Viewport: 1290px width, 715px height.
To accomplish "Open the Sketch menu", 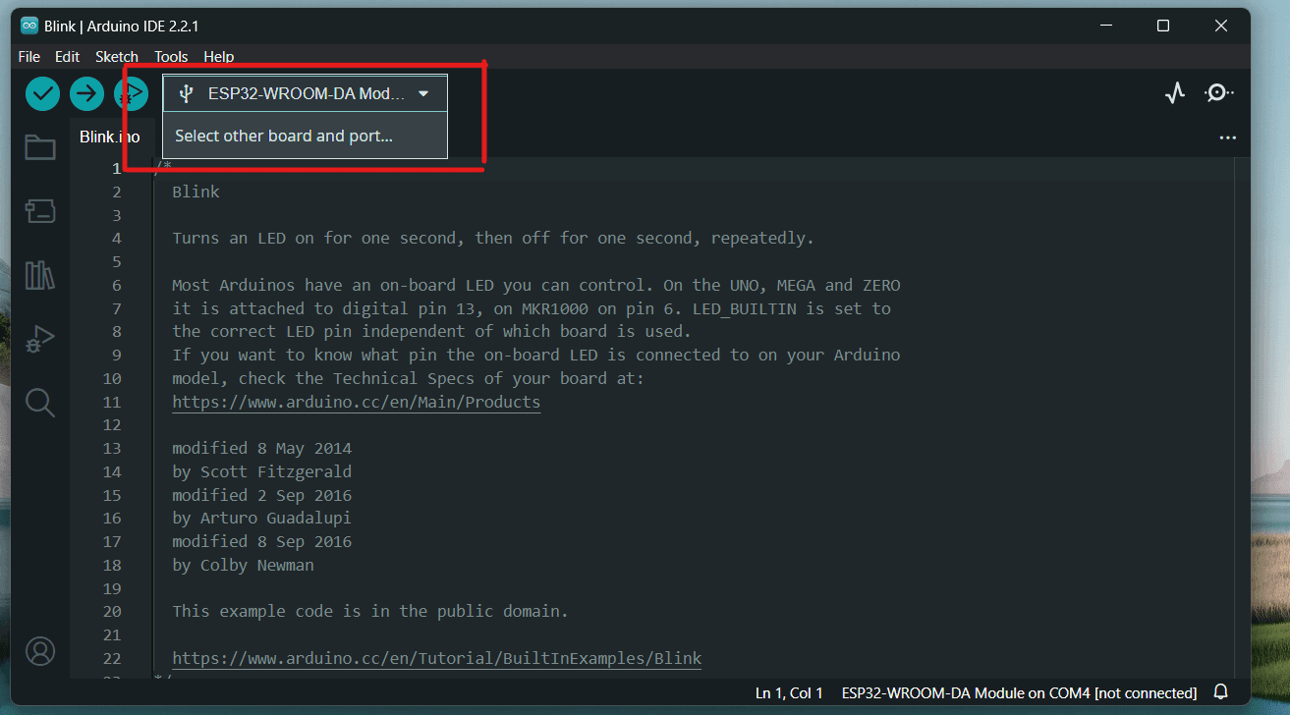I will (117, 57).
